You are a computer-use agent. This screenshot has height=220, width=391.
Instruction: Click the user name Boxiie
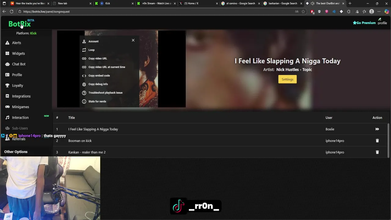[x=330, y=129]
